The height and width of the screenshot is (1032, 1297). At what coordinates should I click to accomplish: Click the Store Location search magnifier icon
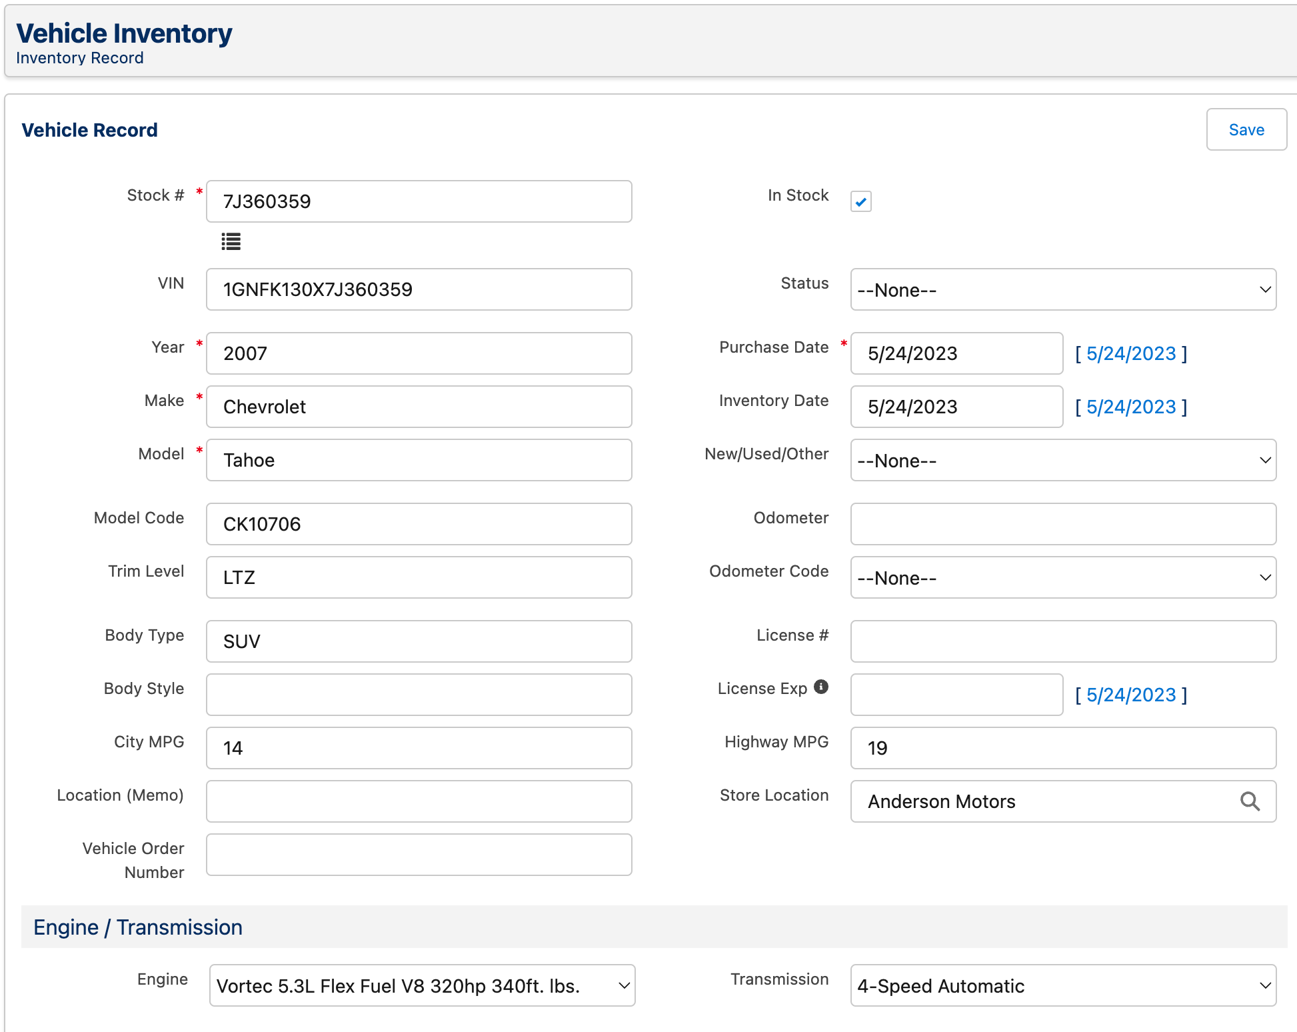(x=1250, y=801)
